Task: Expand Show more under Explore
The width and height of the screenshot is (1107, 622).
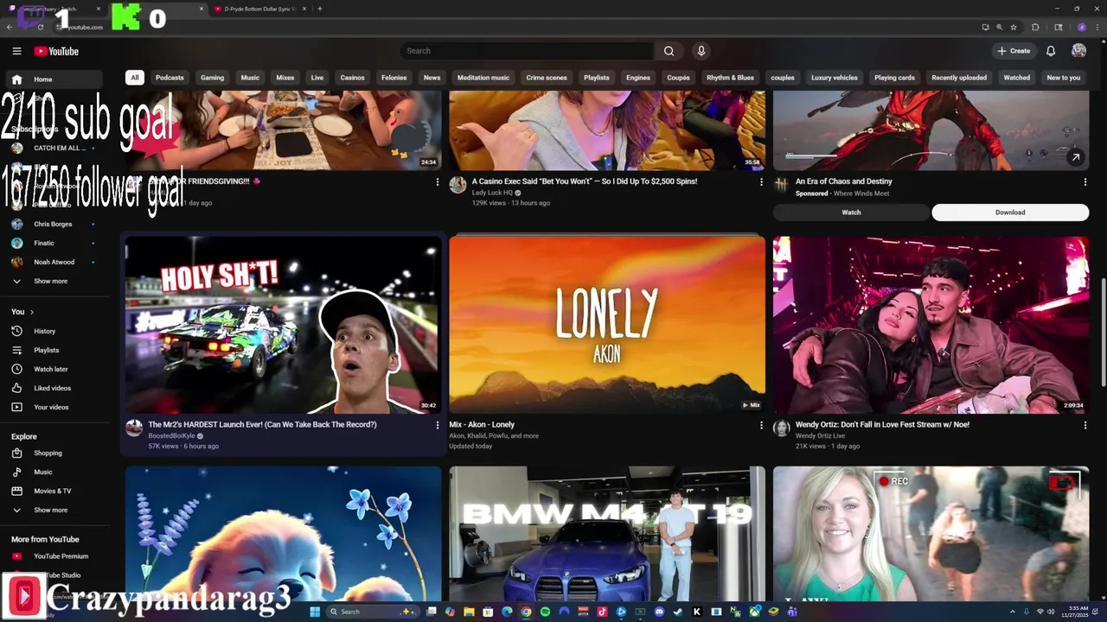Action: point(56,510)
